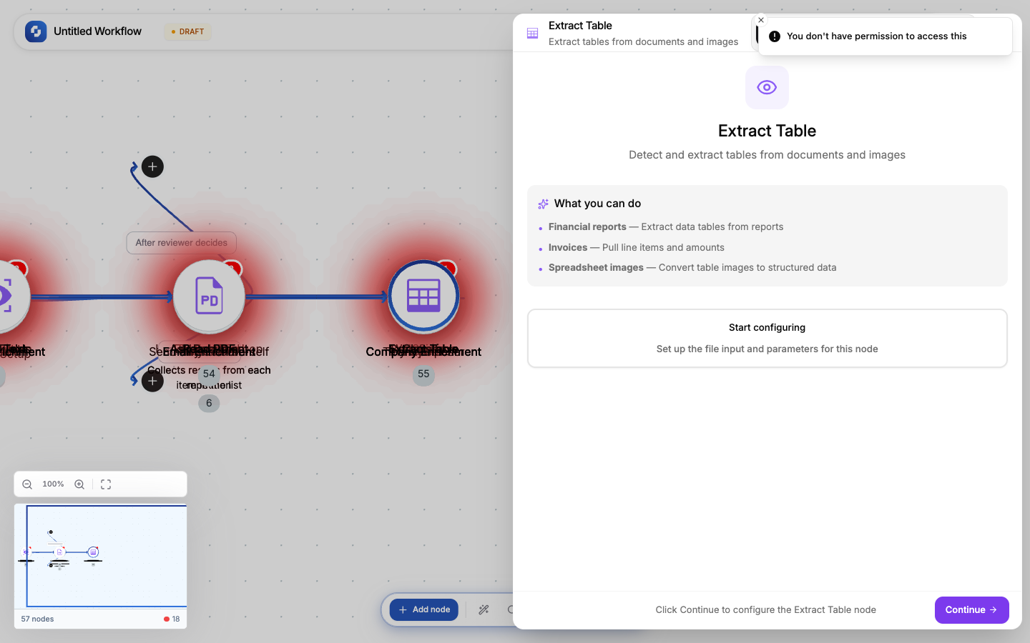Click the Add node button
The width and height of the screenshot is (1030, 643).
[424, 610]
